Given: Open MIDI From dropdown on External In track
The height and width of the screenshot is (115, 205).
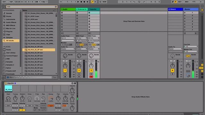Looking at the screenshot, I should click(82, 38).
